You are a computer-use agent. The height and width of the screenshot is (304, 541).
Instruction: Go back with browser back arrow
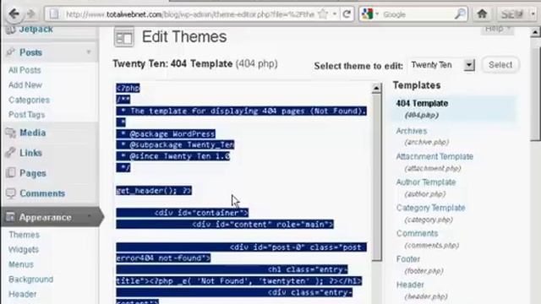tap(14, 14)
